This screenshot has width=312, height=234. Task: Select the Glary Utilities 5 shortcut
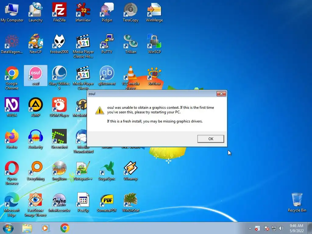pyautogui.click(x=59, y=78)
